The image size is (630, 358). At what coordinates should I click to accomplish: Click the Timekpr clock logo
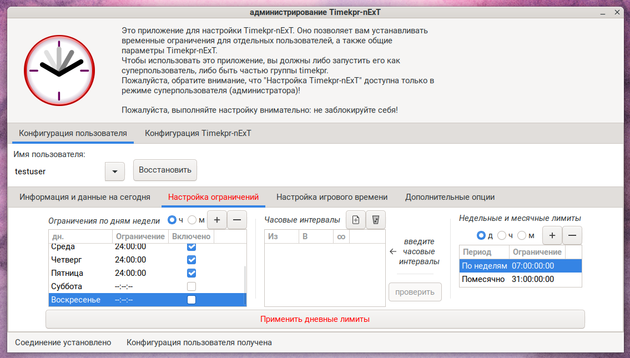59,68
